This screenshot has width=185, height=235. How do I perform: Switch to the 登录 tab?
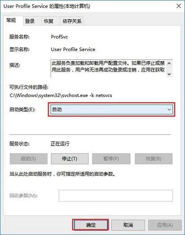(x=30, y=21)
